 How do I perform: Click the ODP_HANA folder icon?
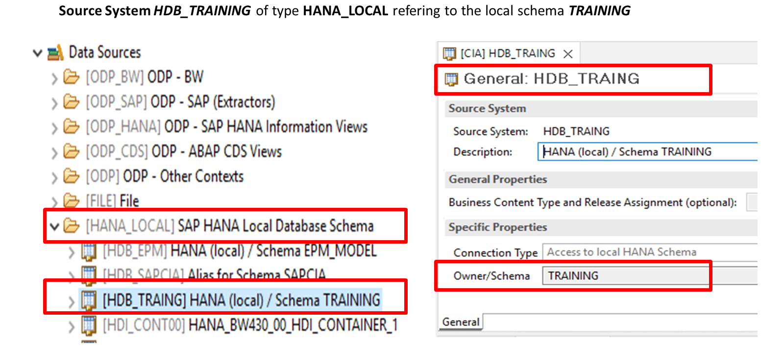pyautogui.click(x=72, y=127)
